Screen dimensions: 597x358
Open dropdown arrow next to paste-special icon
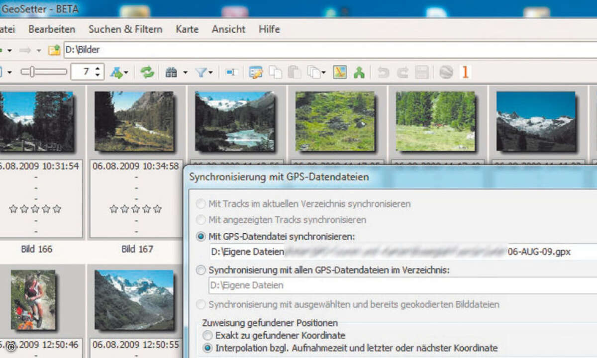point(323,73)
